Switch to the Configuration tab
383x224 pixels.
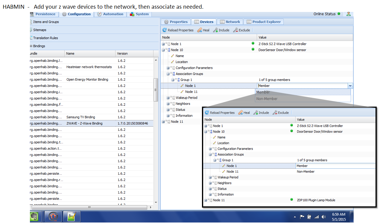coord(76,14)
